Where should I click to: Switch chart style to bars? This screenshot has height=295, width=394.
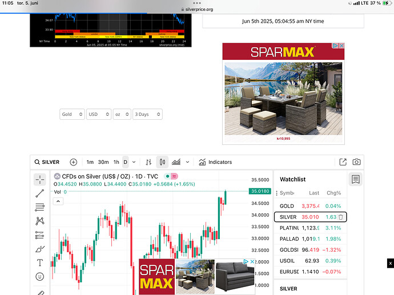pyautogui.click(x=149, y=162)
